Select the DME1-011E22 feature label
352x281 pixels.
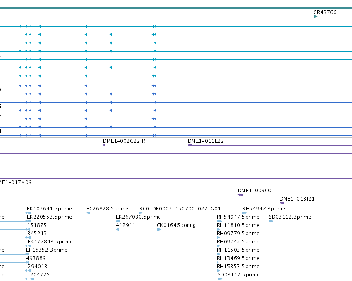(206, 141)
